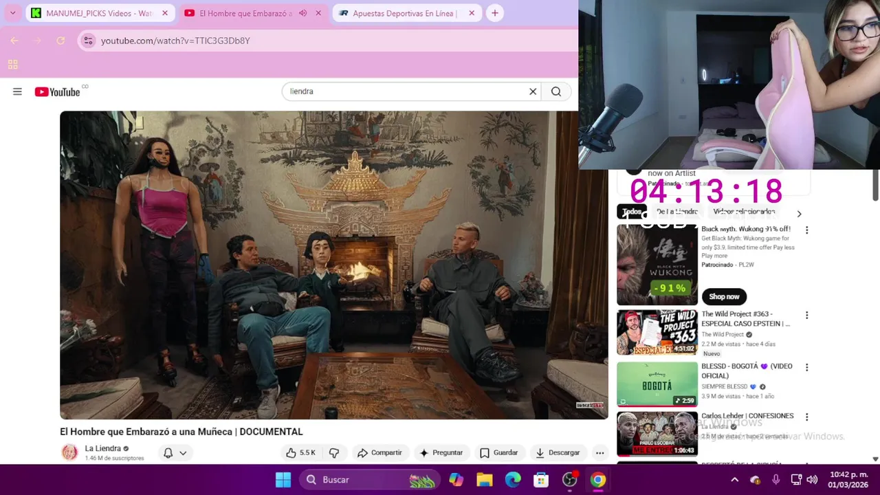Viewport: 880px width, 495px height.
Task: Open more actions ellipsis below video
Action: click(599, 452)
